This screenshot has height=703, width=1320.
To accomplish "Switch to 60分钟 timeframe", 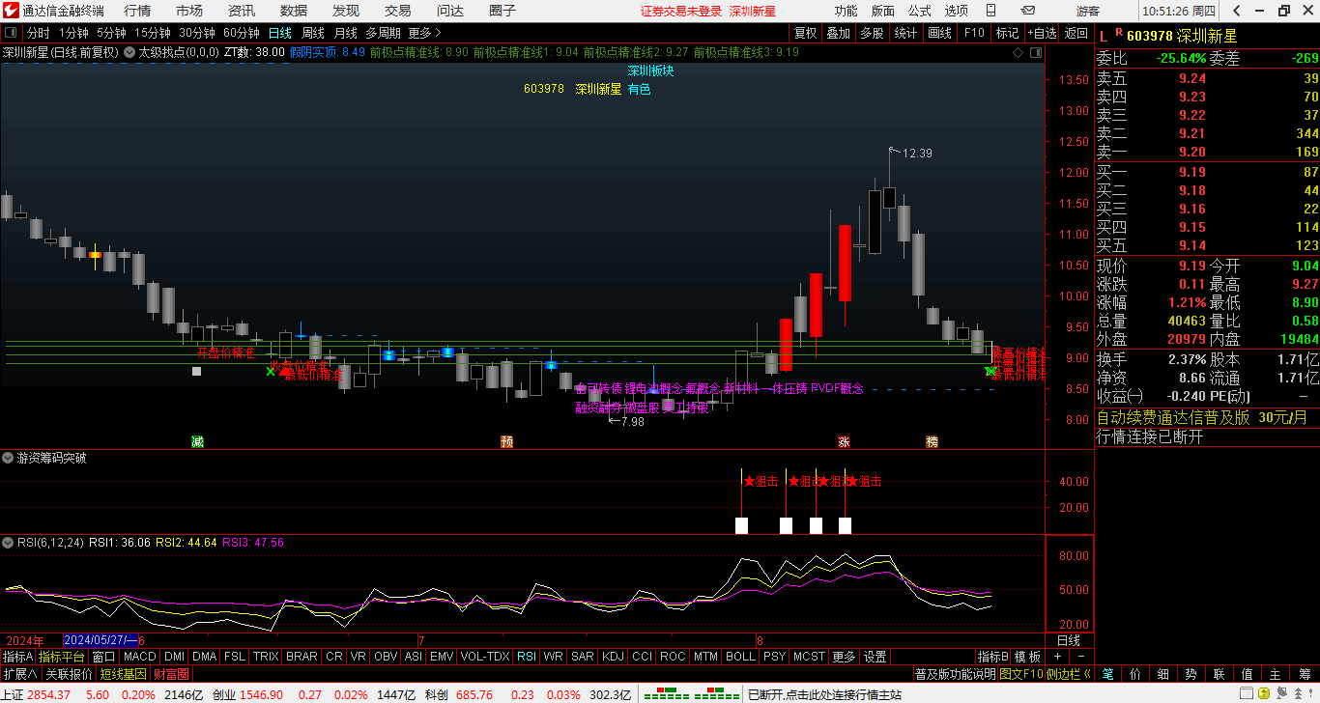I will point(242,33).
